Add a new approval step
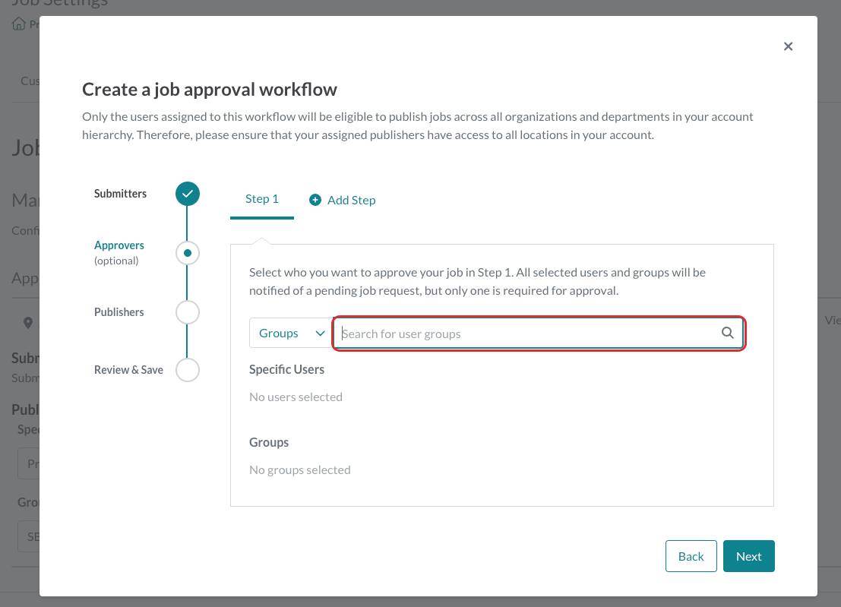This screenshot has width=841, height=607. pos(343,200)
